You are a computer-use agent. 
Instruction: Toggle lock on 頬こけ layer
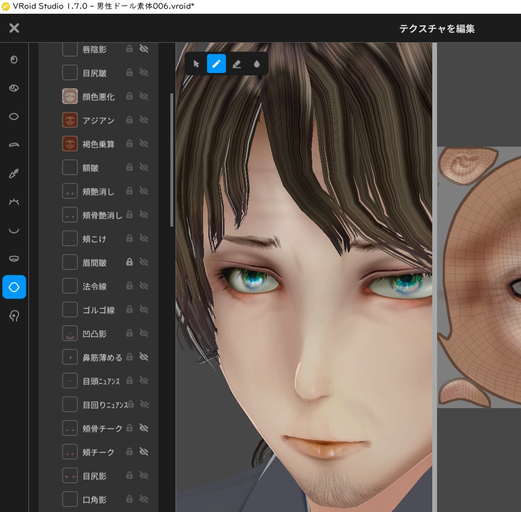tap(130, 238)
